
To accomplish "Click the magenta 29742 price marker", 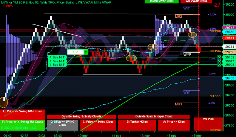I will [x=229, y=28].
